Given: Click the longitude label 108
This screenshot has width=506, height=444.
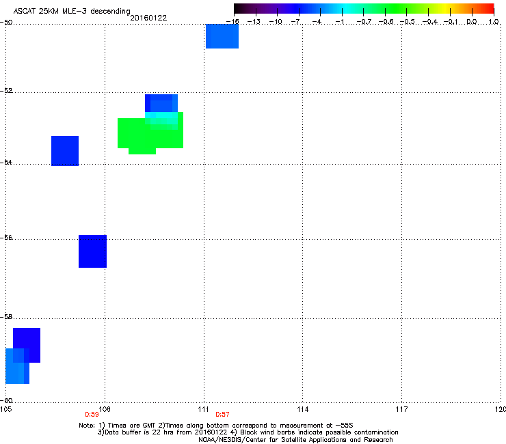Looking at the screenshot, I should (105, 409).
